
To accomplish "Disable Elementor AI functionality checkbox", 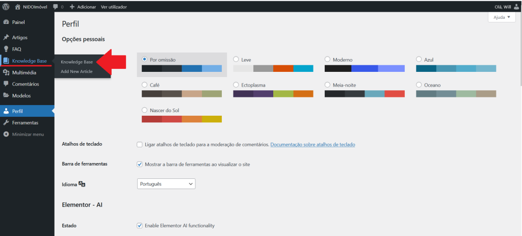I will point(140,225).
